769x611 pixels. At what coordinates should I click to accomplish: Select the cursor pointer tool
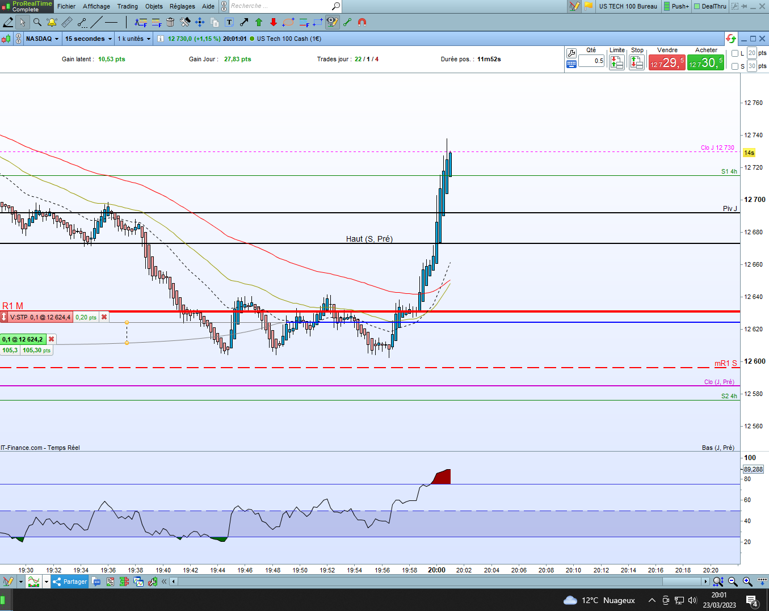[22, 22]
